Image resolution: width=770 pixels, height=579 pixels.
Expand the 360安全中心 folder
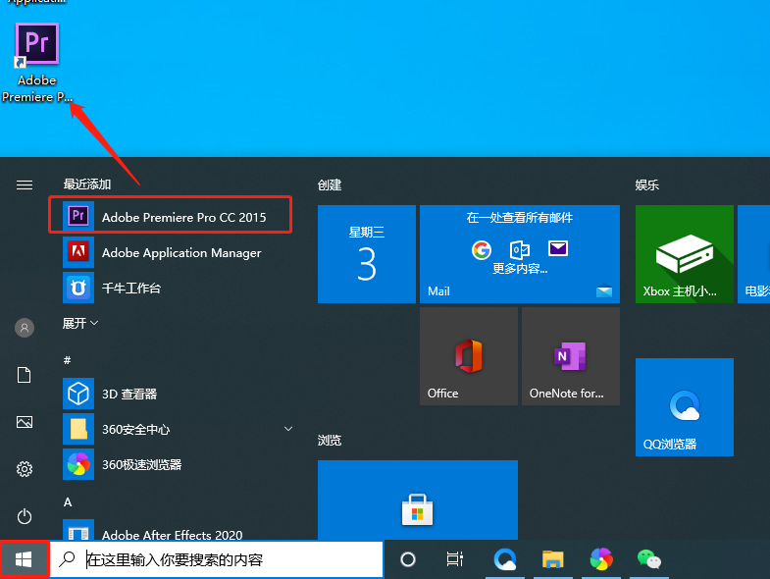pos(178,429)
